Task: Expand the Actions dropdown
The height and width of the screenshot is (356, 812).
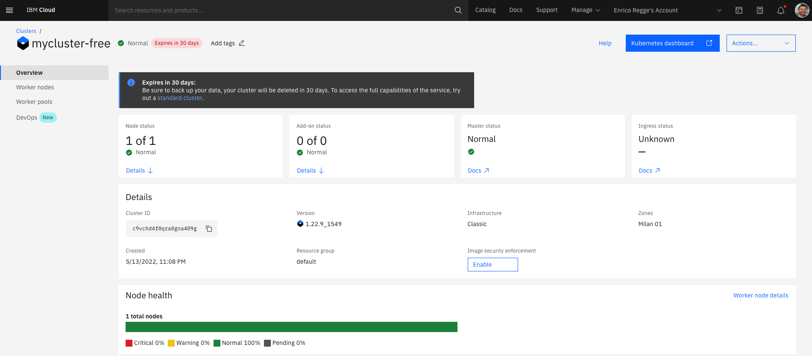Action: pos(761,43)
